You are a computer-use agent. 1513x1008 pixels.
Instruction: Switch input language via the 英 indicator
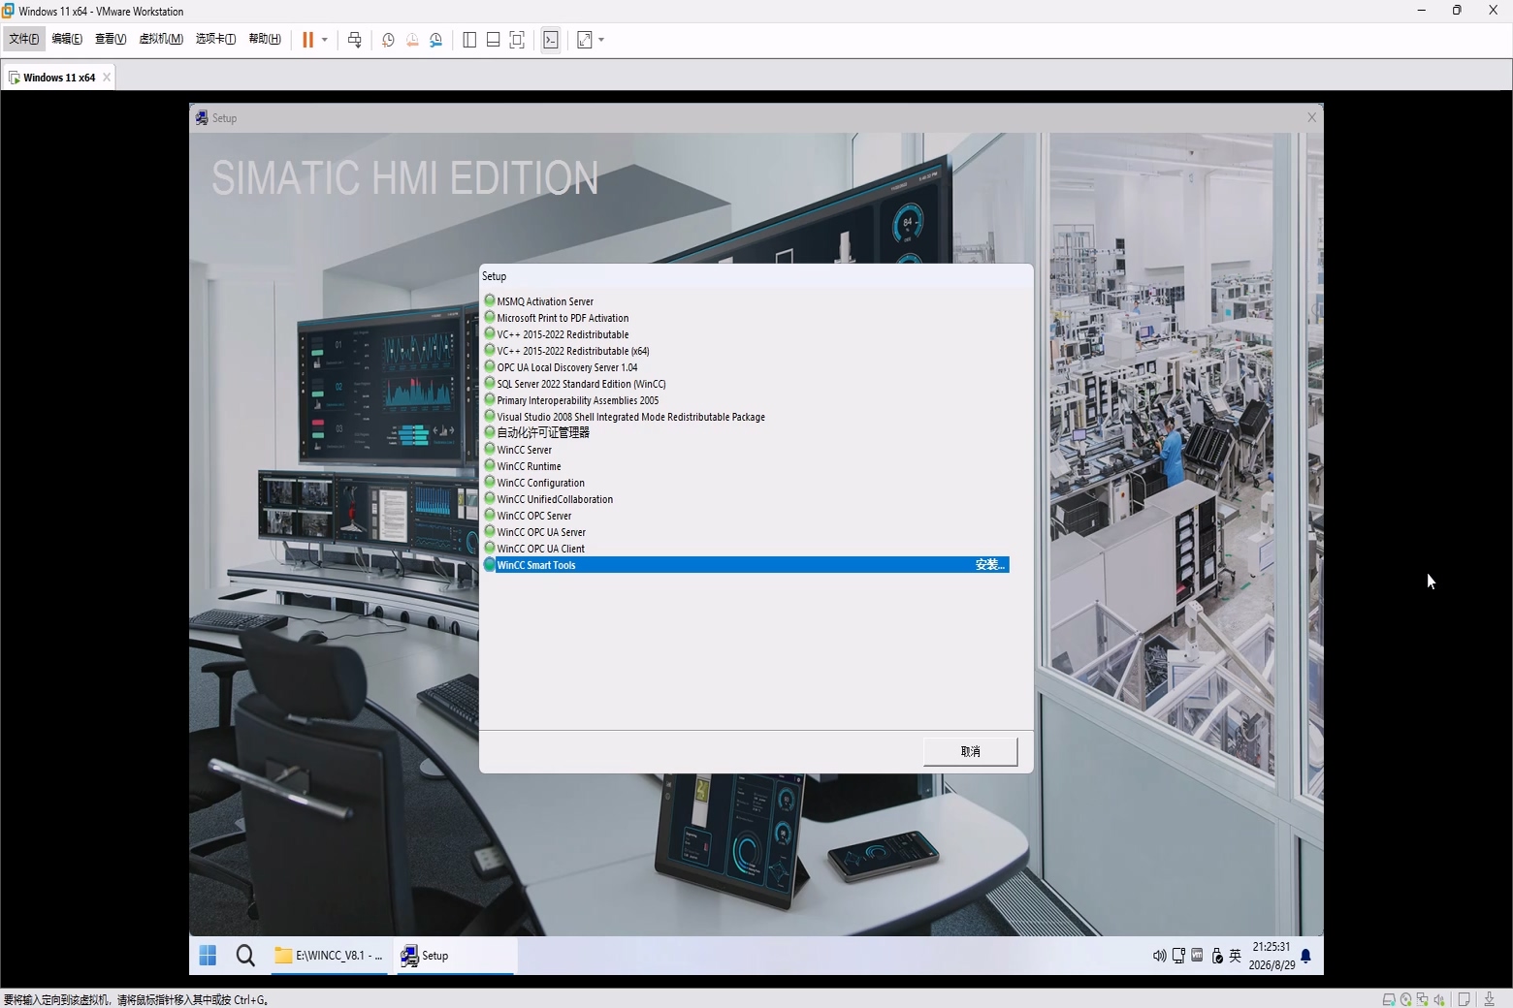pos(1236,956)
